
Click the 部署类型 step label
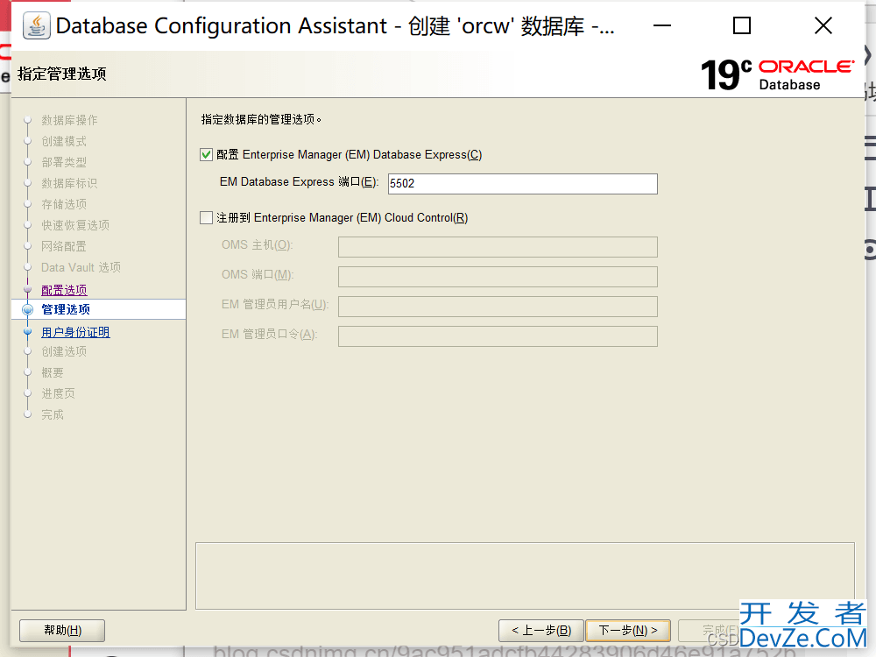coord(64,163)
